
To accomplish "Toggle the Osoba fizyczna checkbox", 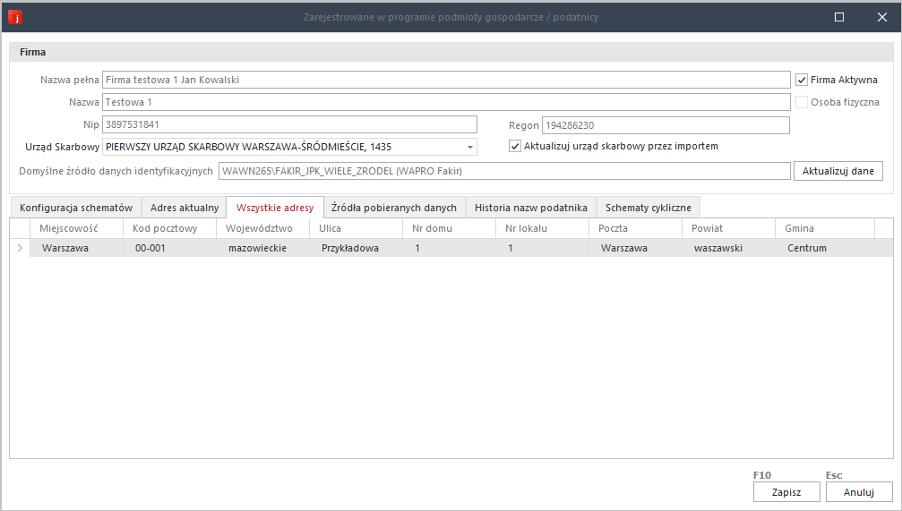I will (x=802, y=102).
